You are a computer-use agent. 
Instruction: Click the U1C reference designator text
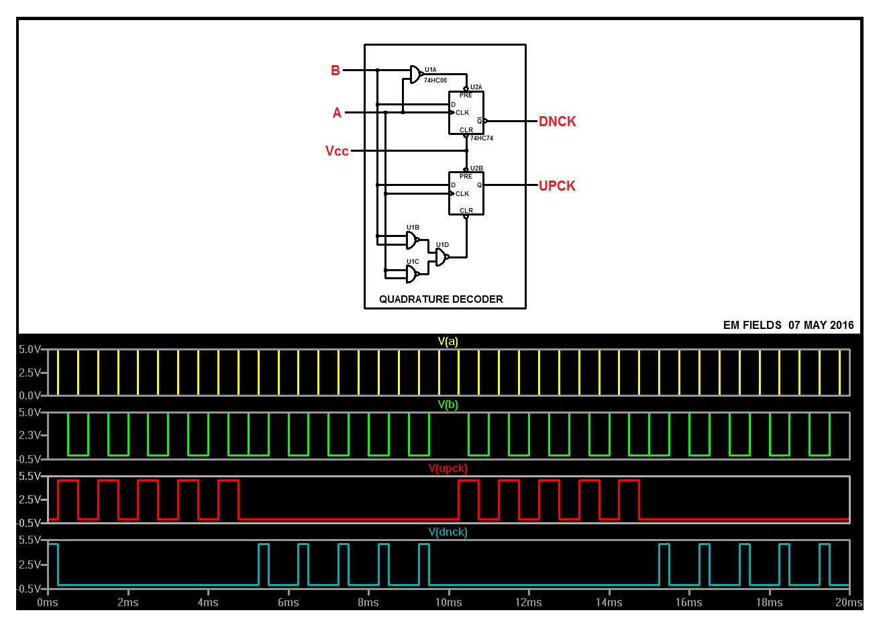click(x=413, y=262)
